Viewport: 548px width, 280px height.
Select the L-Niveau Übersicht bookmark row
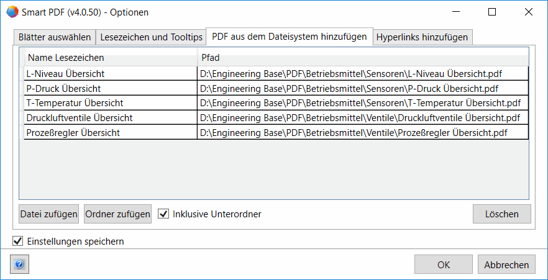pos(111,74)
